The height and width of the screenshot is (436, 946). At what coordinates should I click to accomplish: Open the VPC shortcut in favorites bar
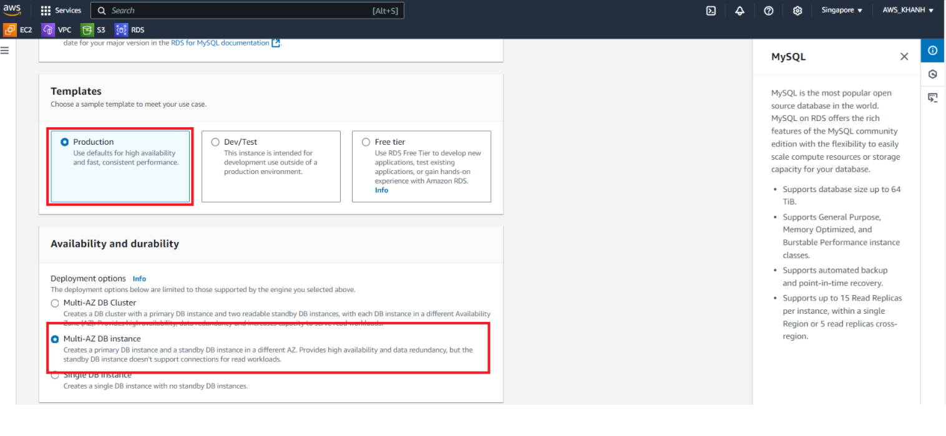click(57, 29)
